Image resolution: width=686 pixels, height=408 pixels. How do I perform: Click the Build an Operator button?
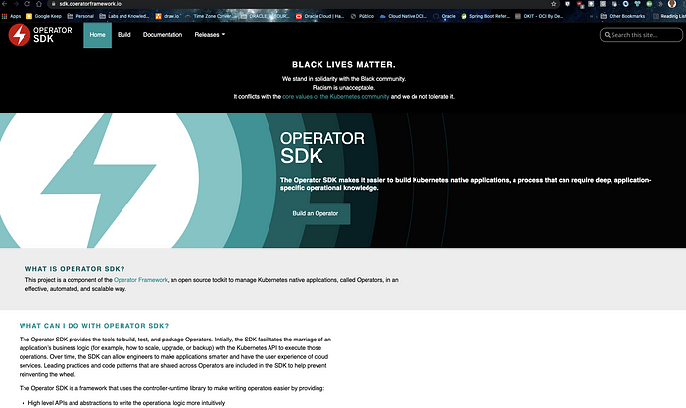(x=315, y=213)
